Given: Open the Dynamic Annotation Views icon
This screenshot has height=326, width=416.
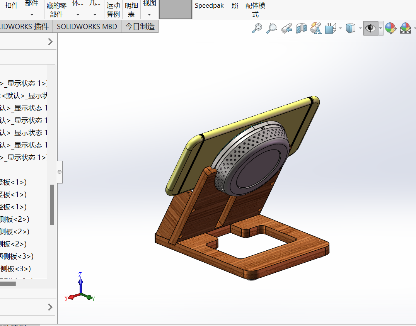Looking at the screenshot, I should click(x=316, y=28).
